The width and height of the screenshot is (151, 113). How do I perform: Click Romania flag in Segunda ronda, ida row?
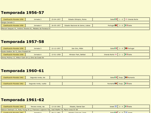point(126,78)
